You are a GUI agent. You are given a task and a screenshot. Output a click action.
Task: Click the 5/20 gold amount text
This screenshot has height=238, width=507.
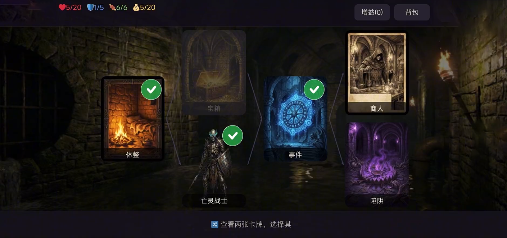tap(148, 8)
